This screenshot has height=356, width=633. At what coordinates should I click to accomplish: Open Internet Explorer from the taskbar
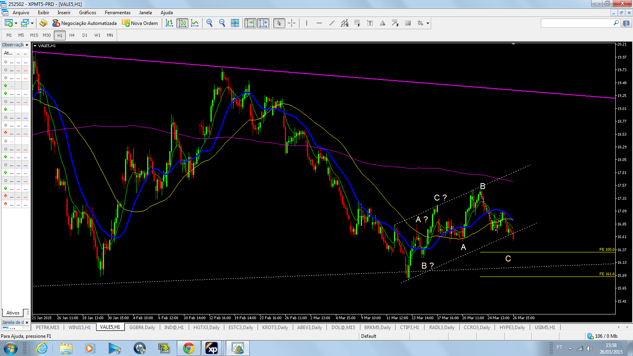click(42, 348)
